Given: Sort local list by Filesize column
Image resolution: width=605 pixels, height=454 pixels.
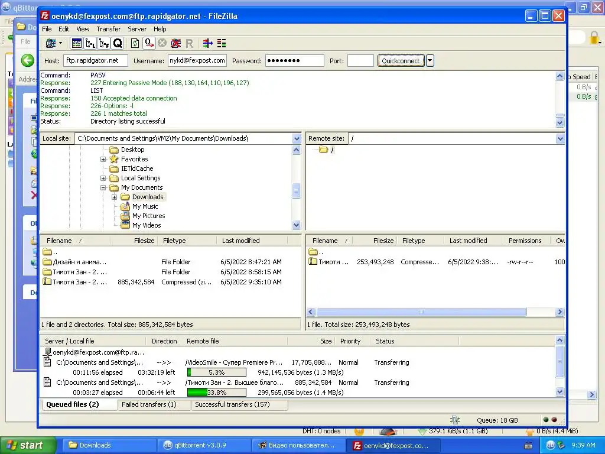Looking at the screenshot, I should [134, 241].
